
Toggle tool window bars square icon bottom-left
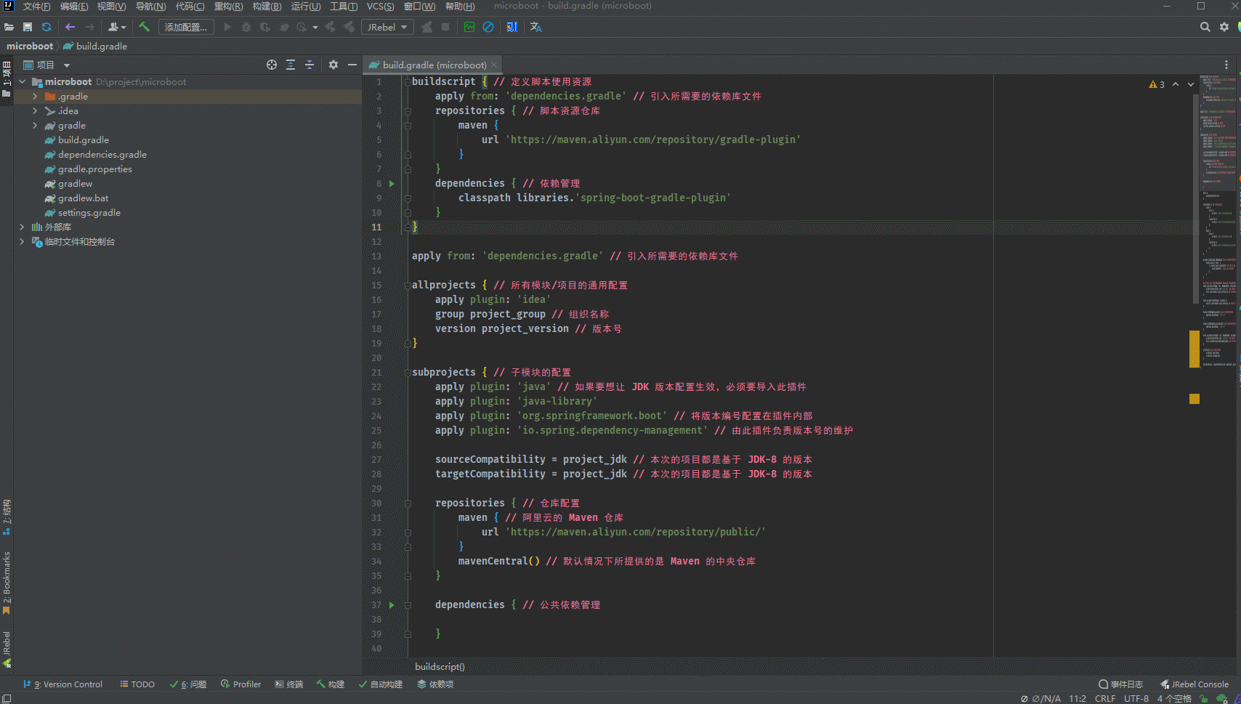coord(7,699)
